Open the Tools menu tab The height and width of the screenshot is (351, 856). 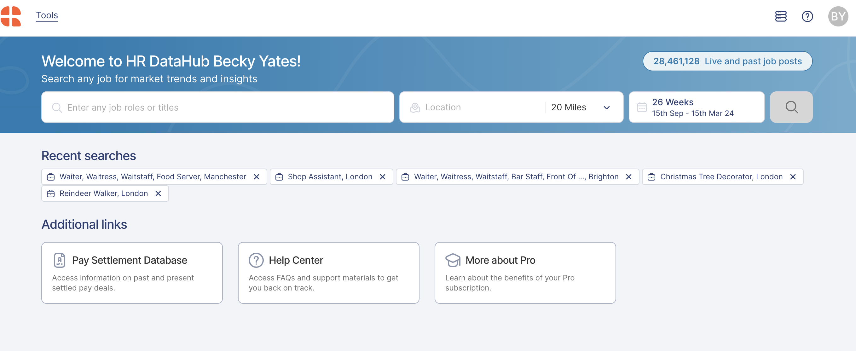pyautogui.click(x=47, y=15)
